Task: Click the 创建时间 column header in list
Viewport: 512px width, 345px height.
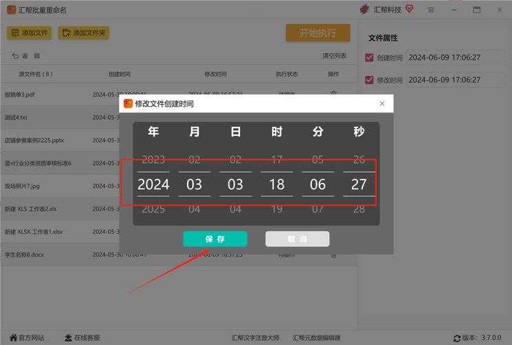Action: coord(119,74)
